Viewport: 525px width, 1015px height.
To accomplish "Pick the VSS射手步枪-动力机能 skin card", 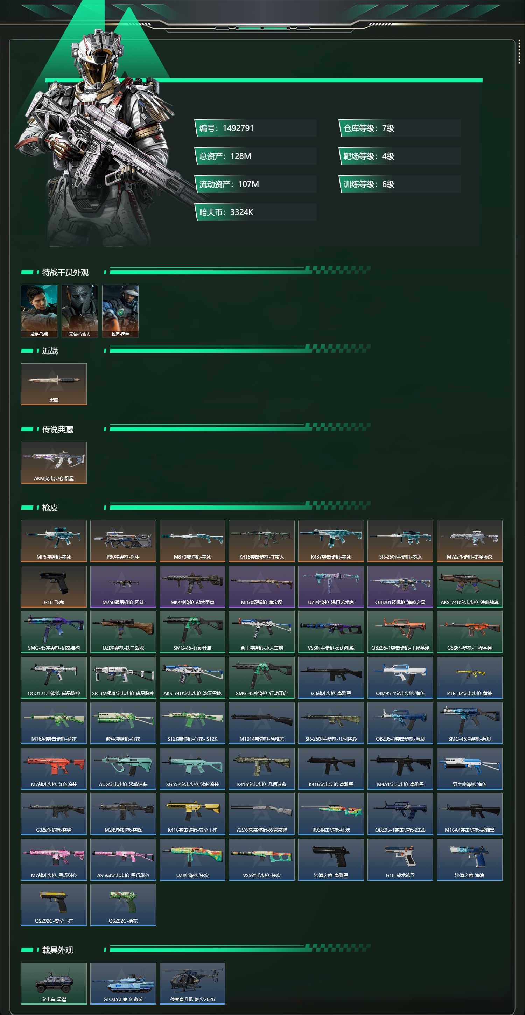I will [331, 632].
